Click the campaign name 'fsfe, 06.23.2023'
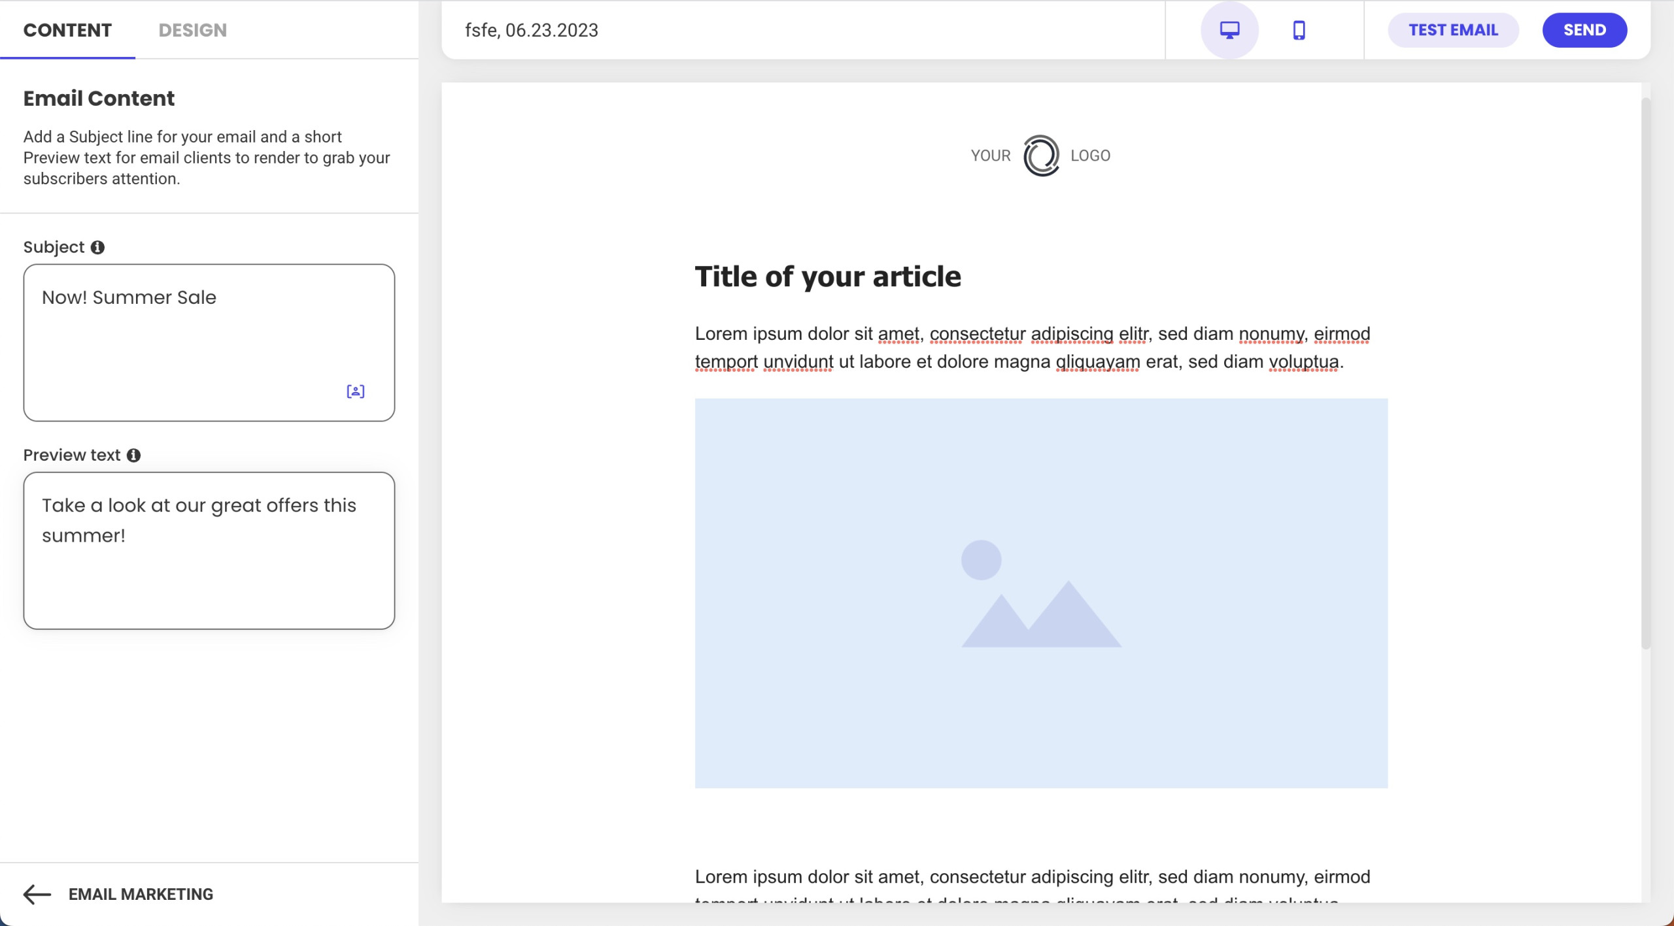 point(532,30)
